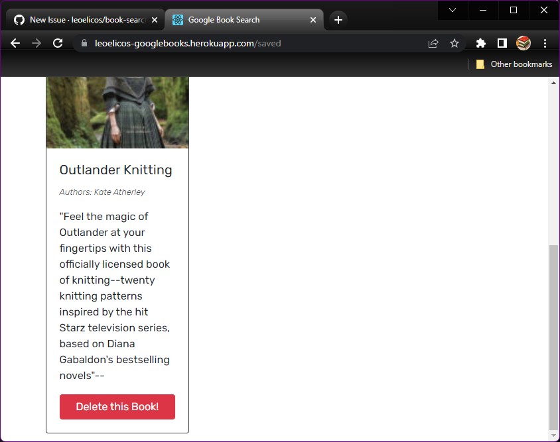Select the Google Book Search tab
Image resolution: width=560 pixels, height=442 pixels.
pyautogui.click(x=243, y=20)
